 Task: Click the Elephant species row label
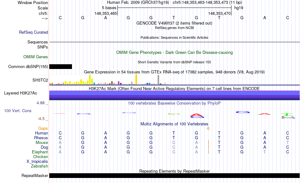(40, 152)
